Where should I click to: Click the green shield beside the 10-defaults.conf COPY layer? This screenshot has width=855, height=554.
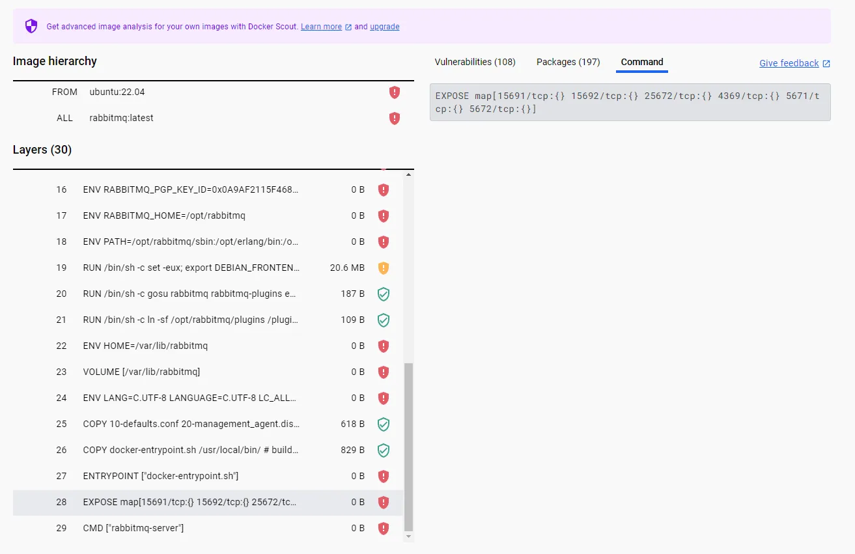[x=383, y=424]
